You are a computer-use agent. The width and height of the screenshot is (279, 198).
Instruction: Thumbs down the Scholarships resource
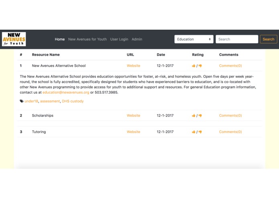[200, 115]
